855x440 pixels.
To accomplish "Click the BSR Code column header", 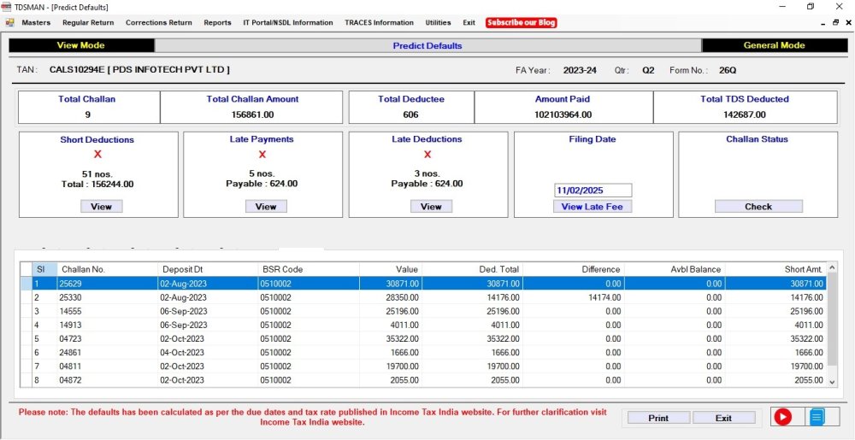I will [309, 269].
